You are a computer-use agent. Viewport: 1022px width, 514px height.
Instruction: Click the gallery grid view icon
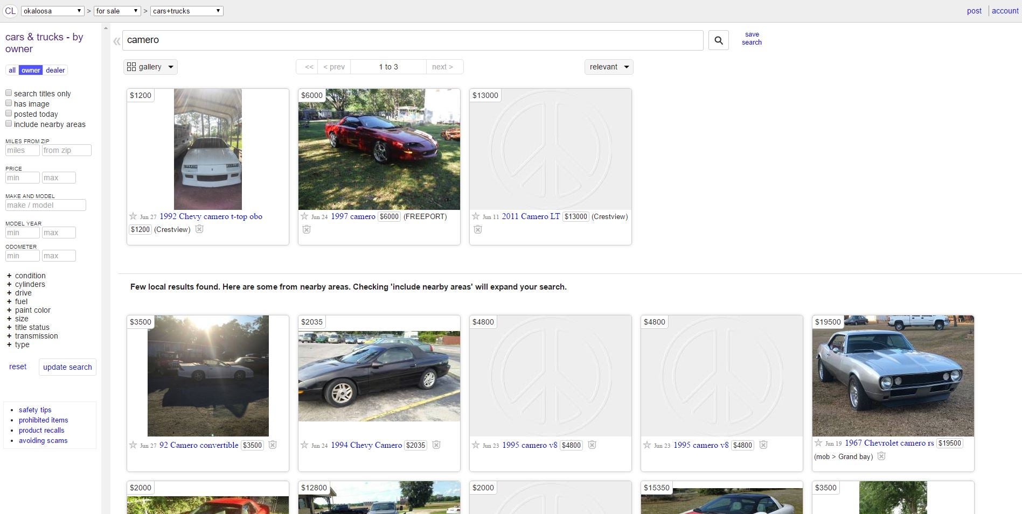click(131, 67)
